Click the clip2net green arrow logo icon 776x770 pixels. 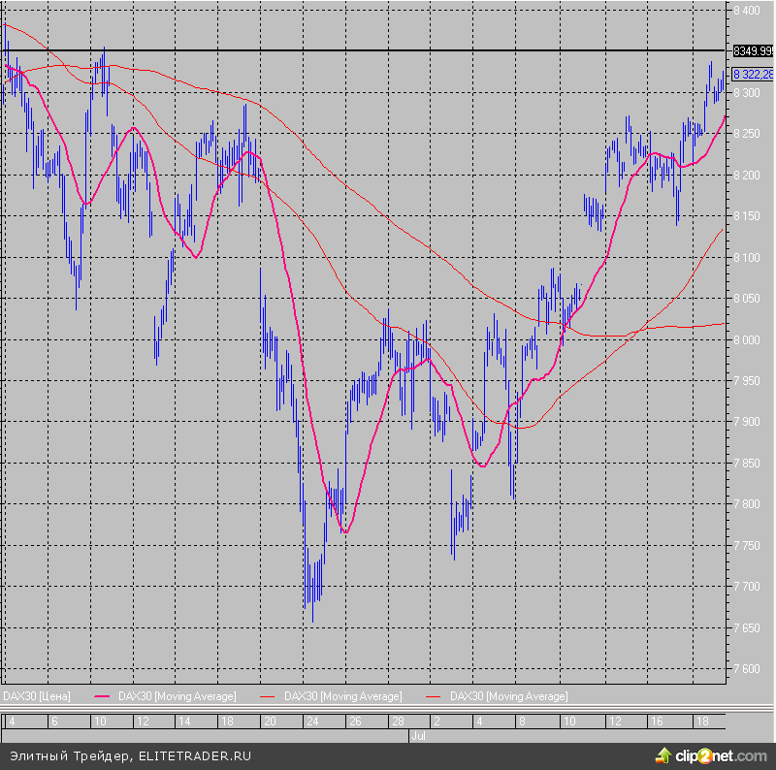pyautogui.click(x=664, y=754)
